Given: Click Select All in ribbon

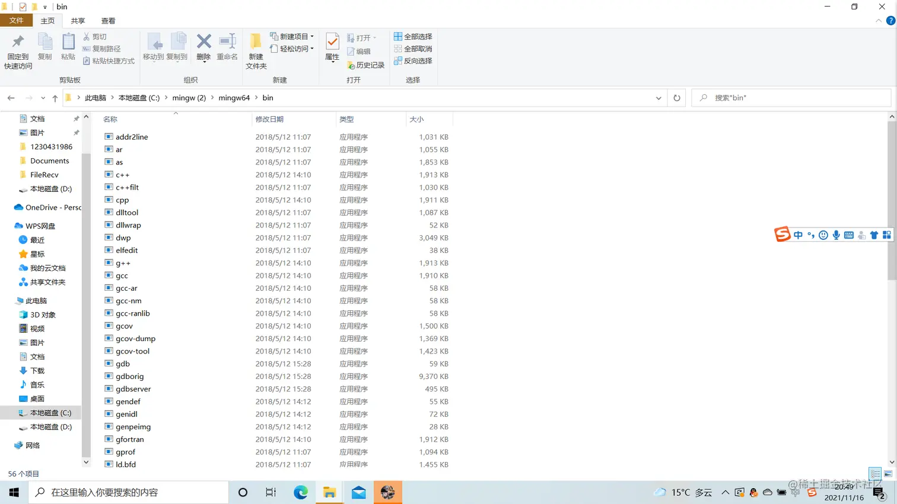Looking at the screenshot, I should [413, 37].
